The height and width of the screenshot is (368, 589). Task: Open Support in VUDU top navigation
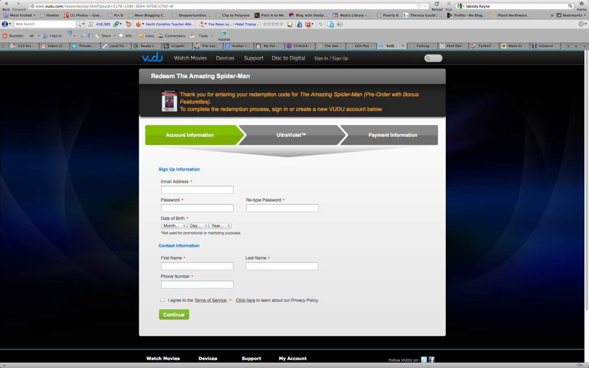coord(254,58)
